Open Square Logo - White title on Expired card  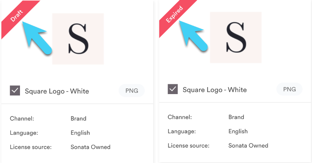point(215,90)
